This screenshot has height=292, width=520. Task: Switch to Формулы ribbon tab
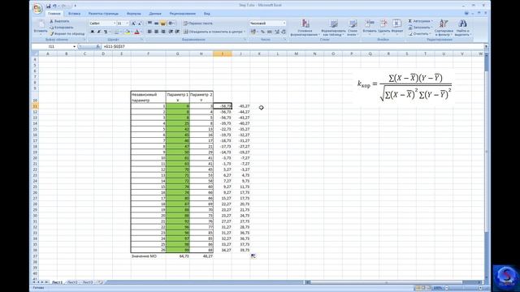pos(134,14)
